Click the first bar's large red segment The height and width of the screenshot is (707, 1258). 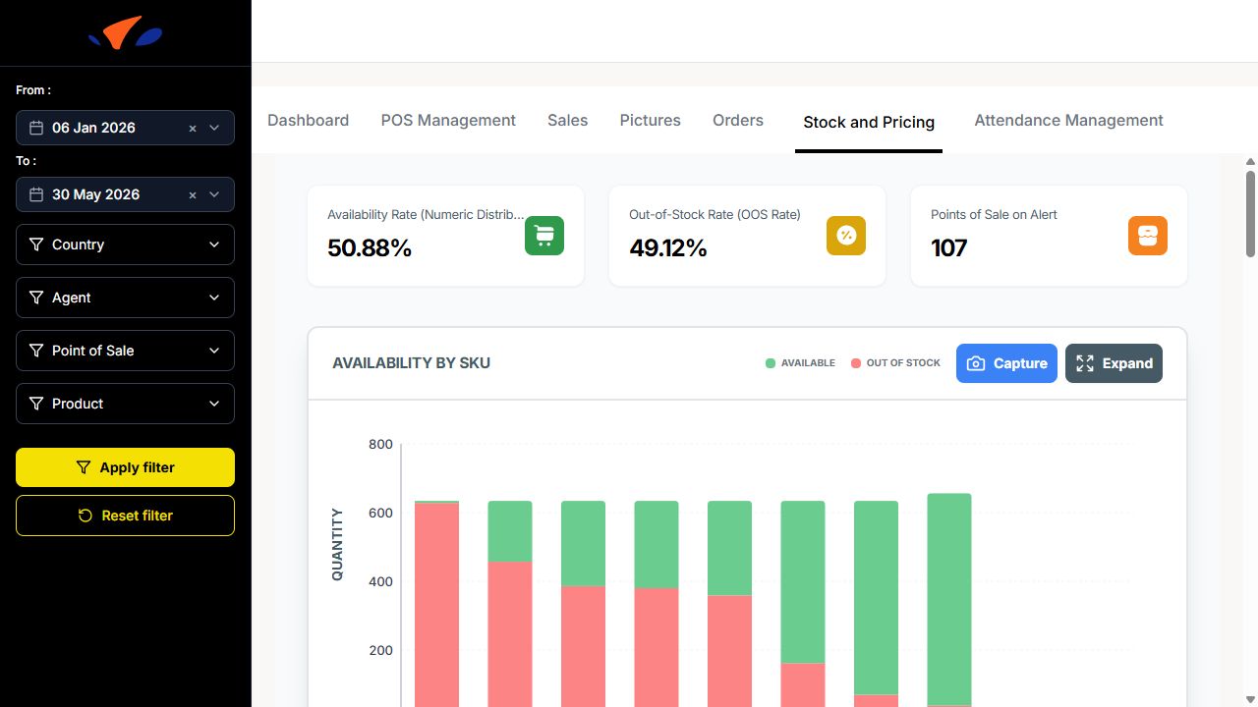coord(436,604)
